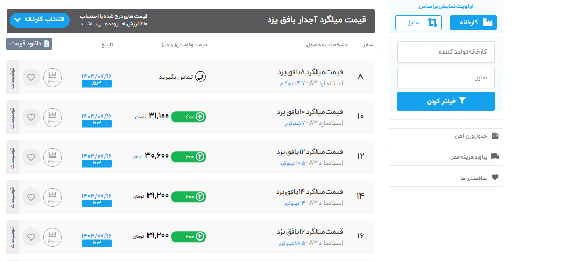Toggle heart favorite on rebar size 8 row

pyautogui.click(x=31, y=77)
